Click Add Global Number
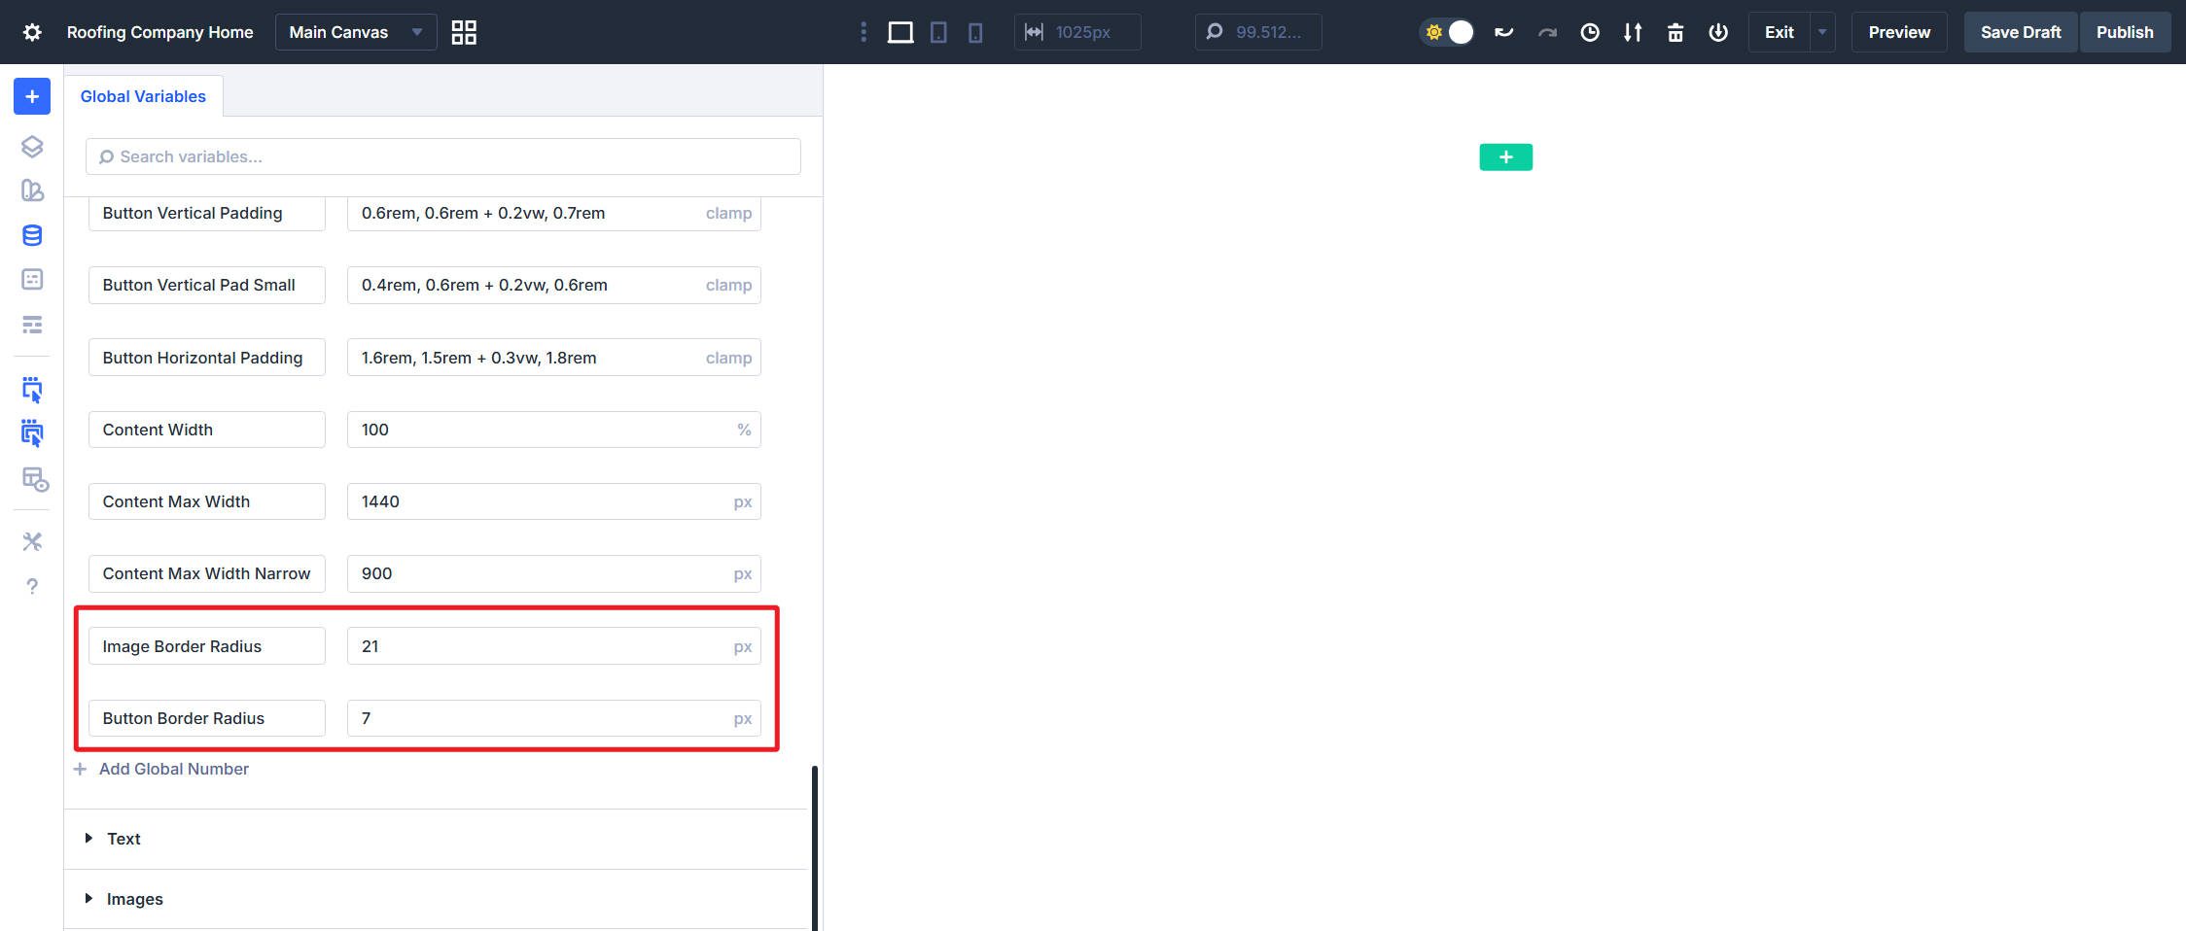 click(173, 769)
